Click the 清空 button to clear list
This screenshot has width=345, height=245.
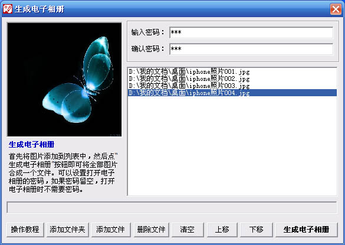tap(188, 230)
